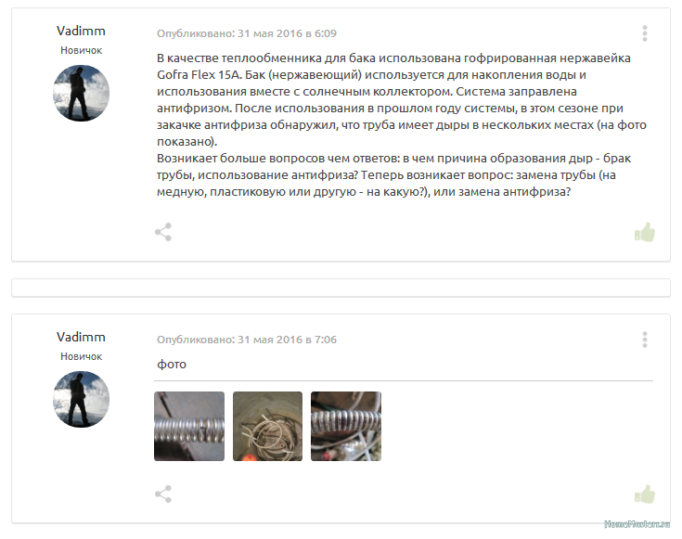The image size is (682, 539).
Task: Open the middle thumbnail showing the coiled pipe in the tank
Action: click(x=267, y=426)
